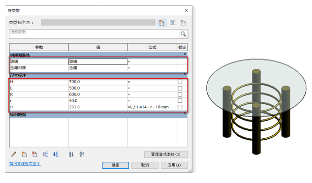Click the rr value 293.6

pyautogui.click(x=98, y=107)
